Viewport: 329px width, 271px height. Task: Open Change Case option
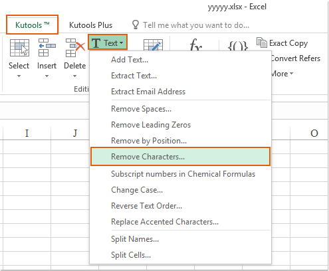180,190
